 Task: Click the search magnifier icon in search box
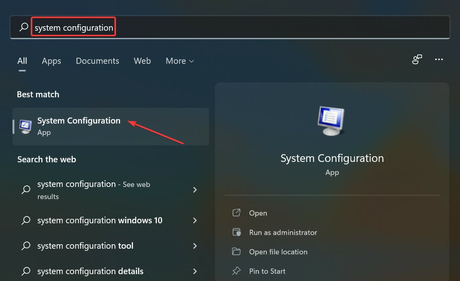[x=24, y=27]
